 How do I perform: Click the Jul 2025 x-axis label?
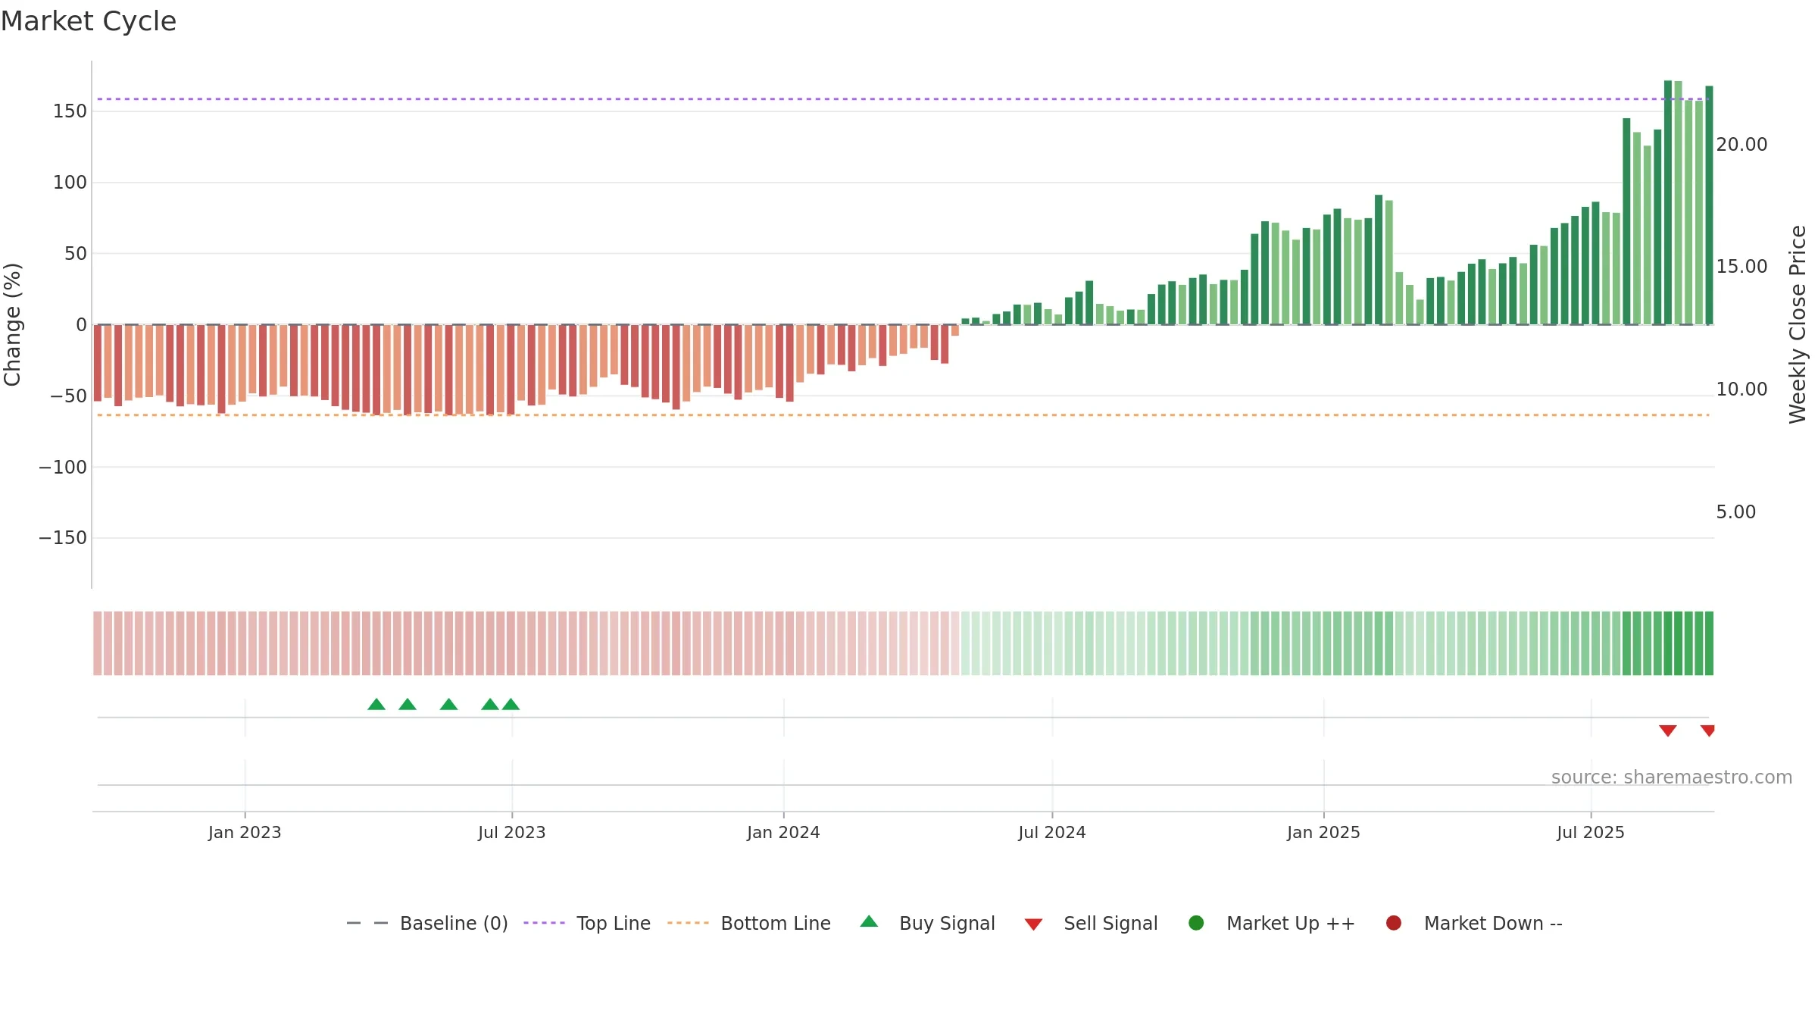(1591, 833)
